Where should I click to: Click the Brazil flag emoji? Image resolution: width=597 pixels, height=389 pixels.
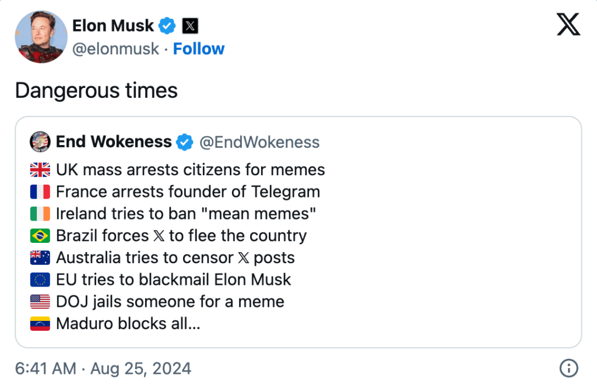click(x=40, y=236)
